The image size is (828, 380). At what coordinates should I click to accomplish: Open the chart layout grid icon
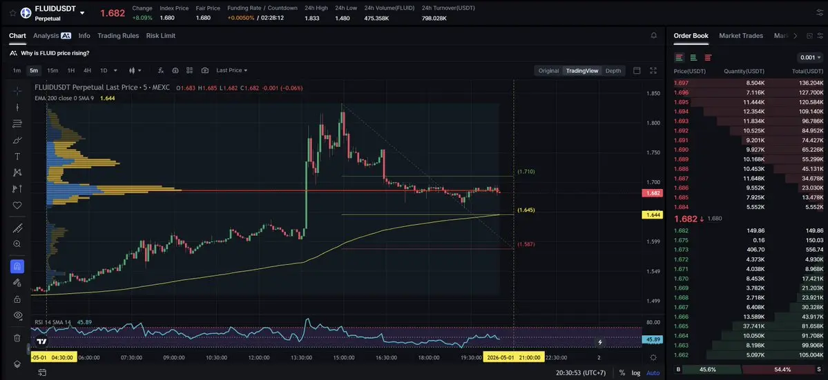click(x=190, y=70)
